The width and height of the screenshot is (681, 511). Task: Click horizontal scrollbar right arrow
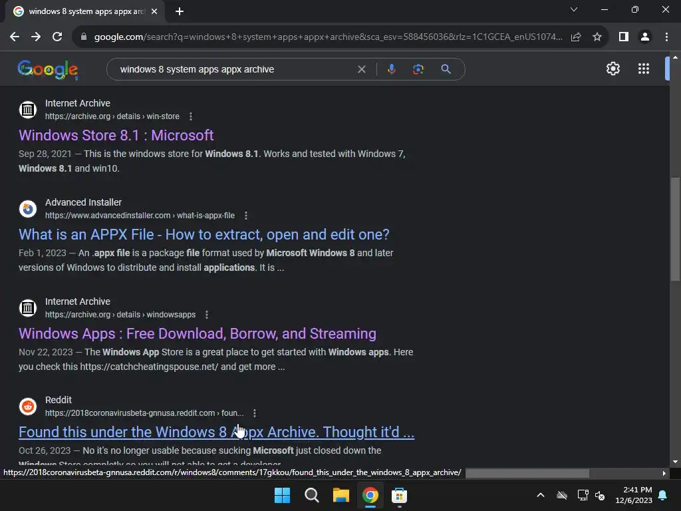coord(664,473)
